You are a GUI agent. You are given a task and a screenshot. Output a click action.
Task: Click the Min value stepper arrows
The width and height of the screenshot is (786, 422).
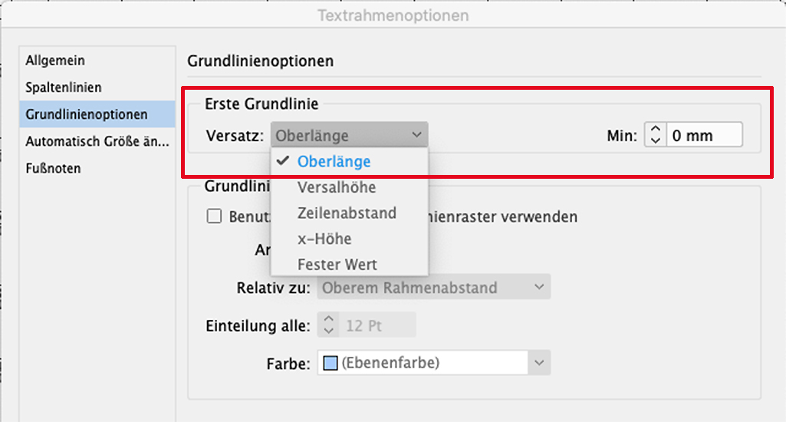tap(655, 136)
